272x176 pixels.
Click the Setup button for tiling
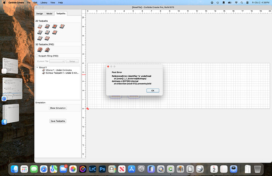pyautogui.click(x=72, y=61)
